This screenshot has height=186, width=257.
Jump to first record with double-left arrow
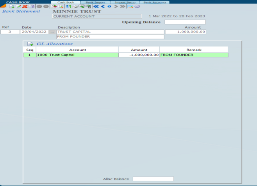[96, 7]
